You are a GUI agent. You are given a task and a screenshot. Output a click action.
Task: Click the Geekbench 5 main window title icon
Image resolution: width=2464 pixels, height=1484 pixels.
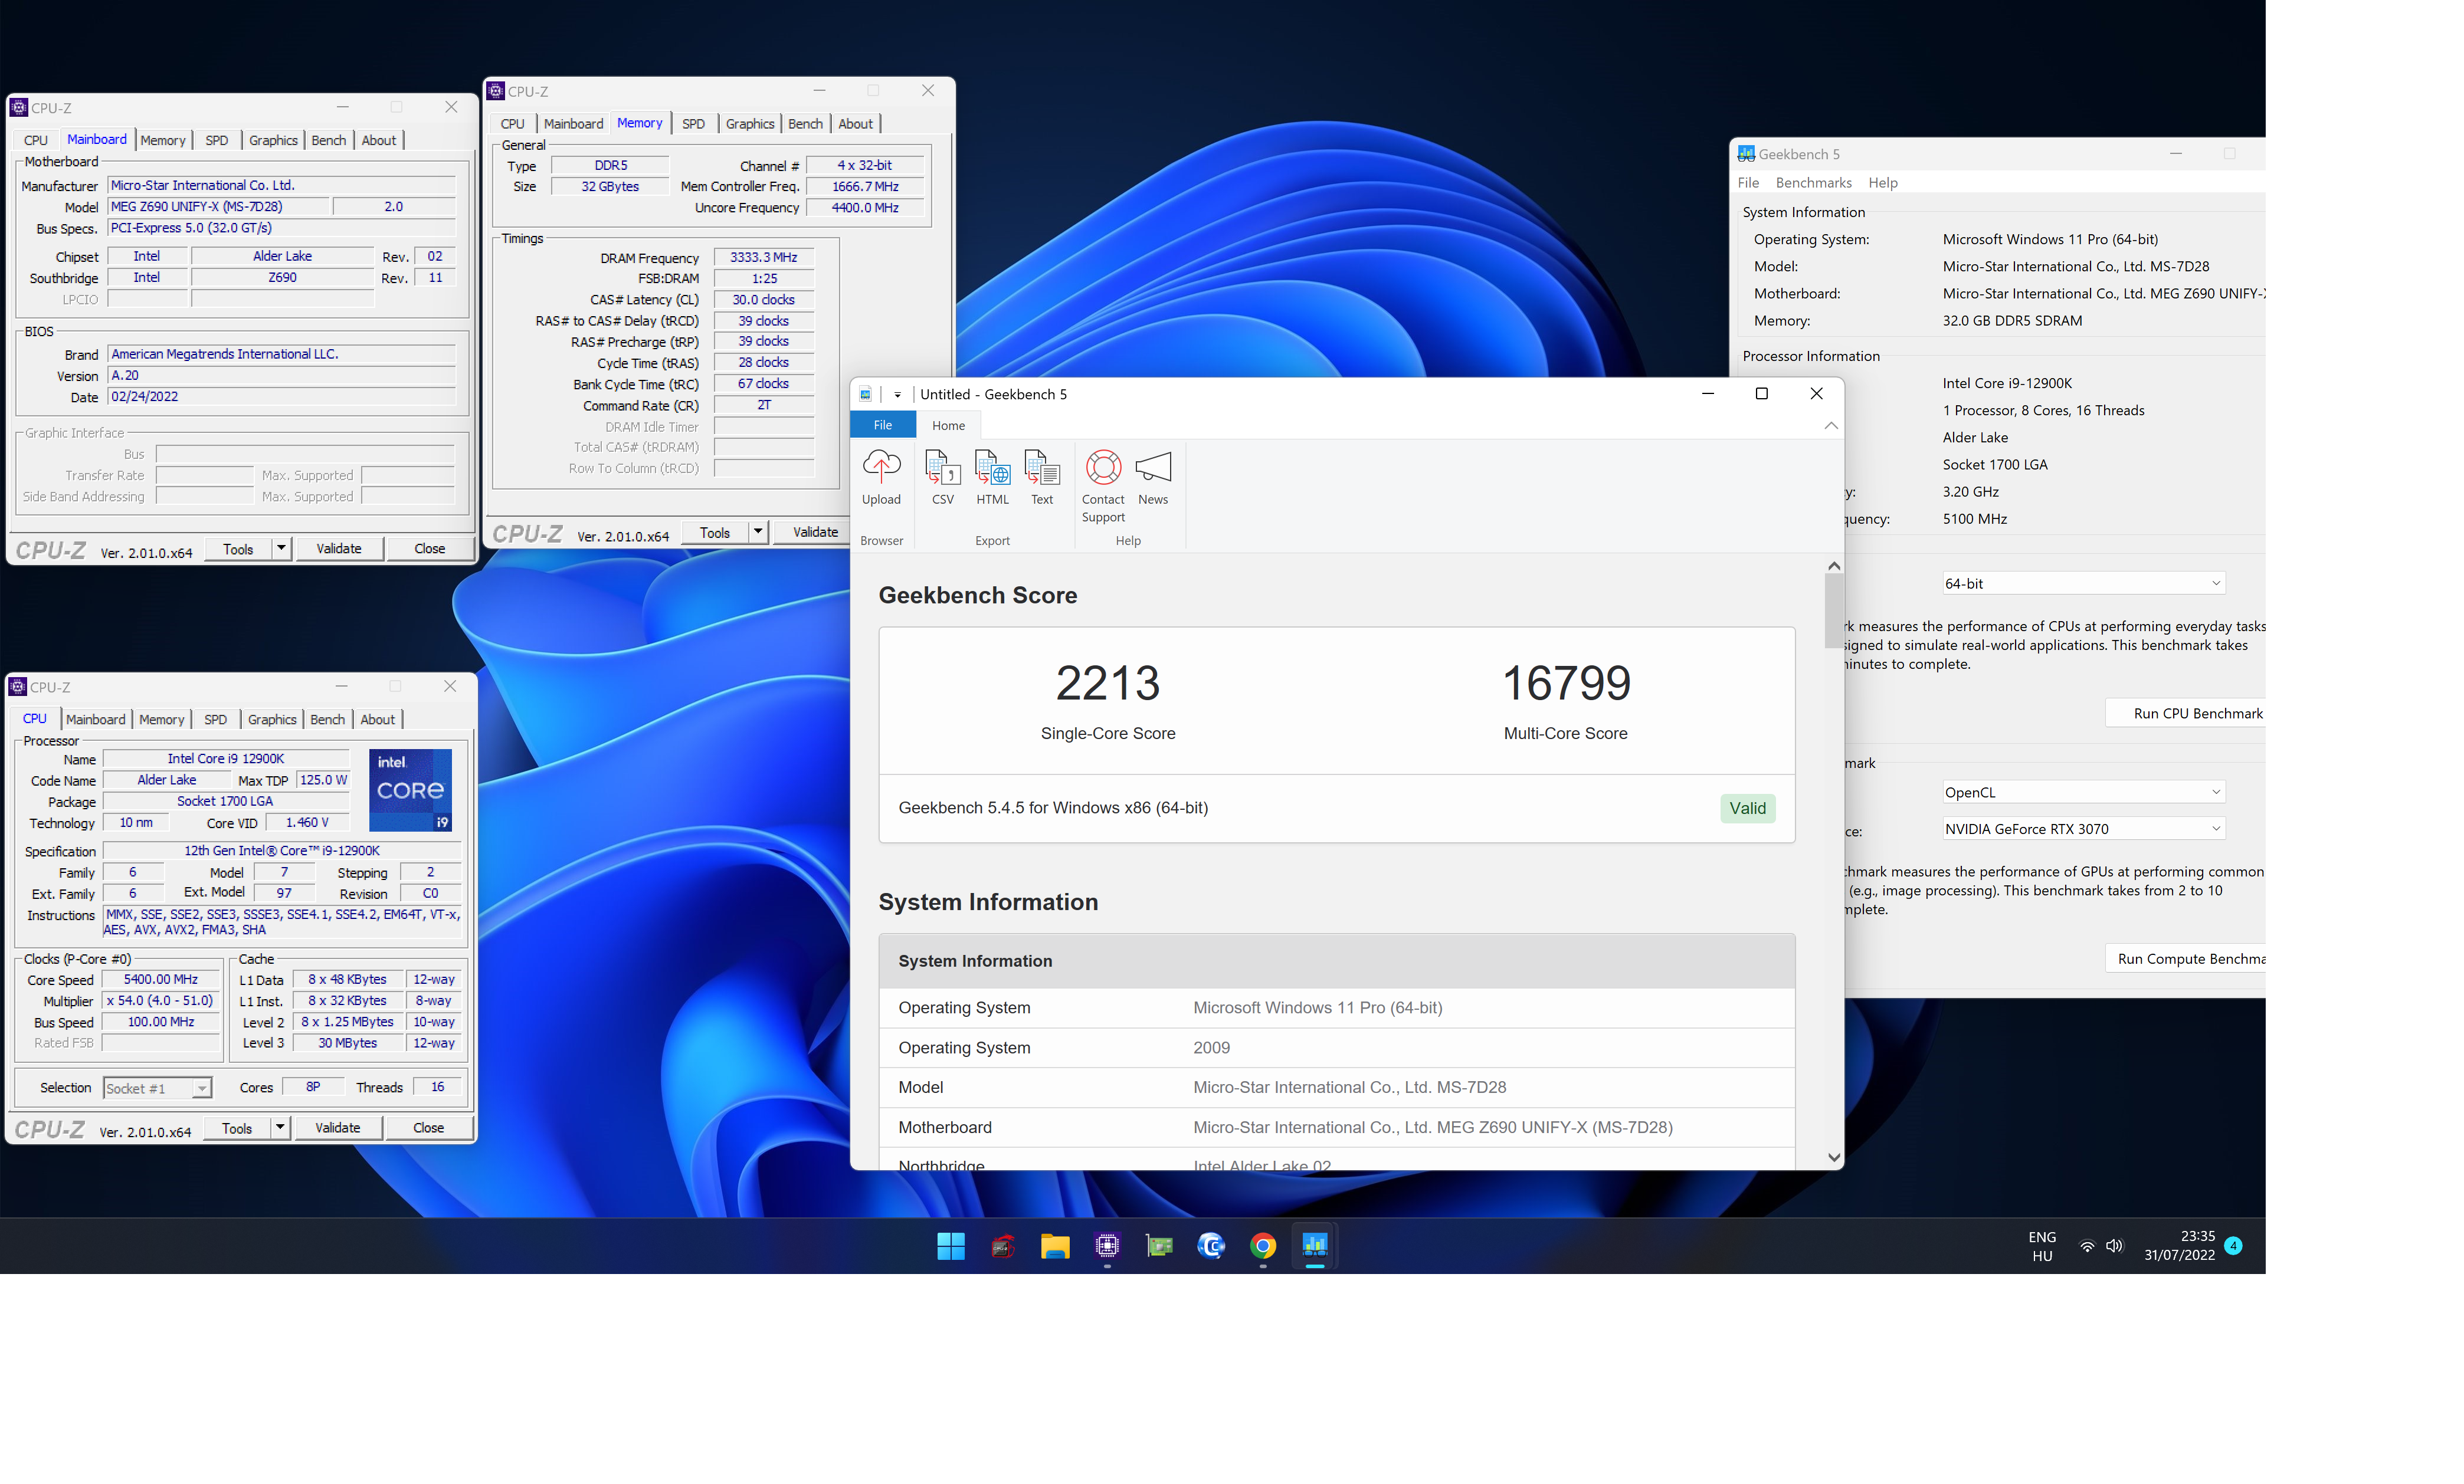[1746, 154]
